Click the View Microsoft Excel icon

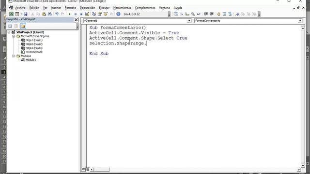click(x=11, y=14)
